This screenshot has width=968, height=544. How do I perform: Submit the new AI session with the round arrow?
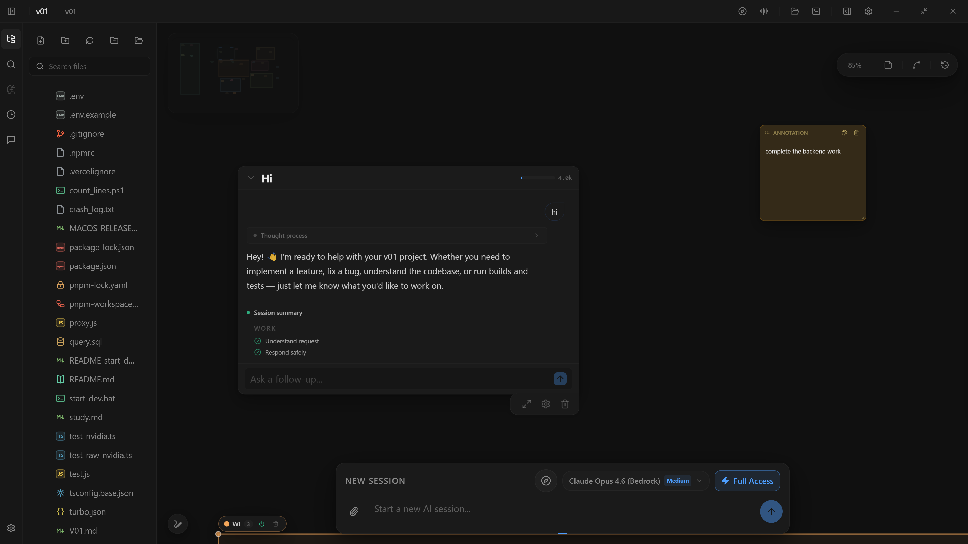click(x=771, y=511)
